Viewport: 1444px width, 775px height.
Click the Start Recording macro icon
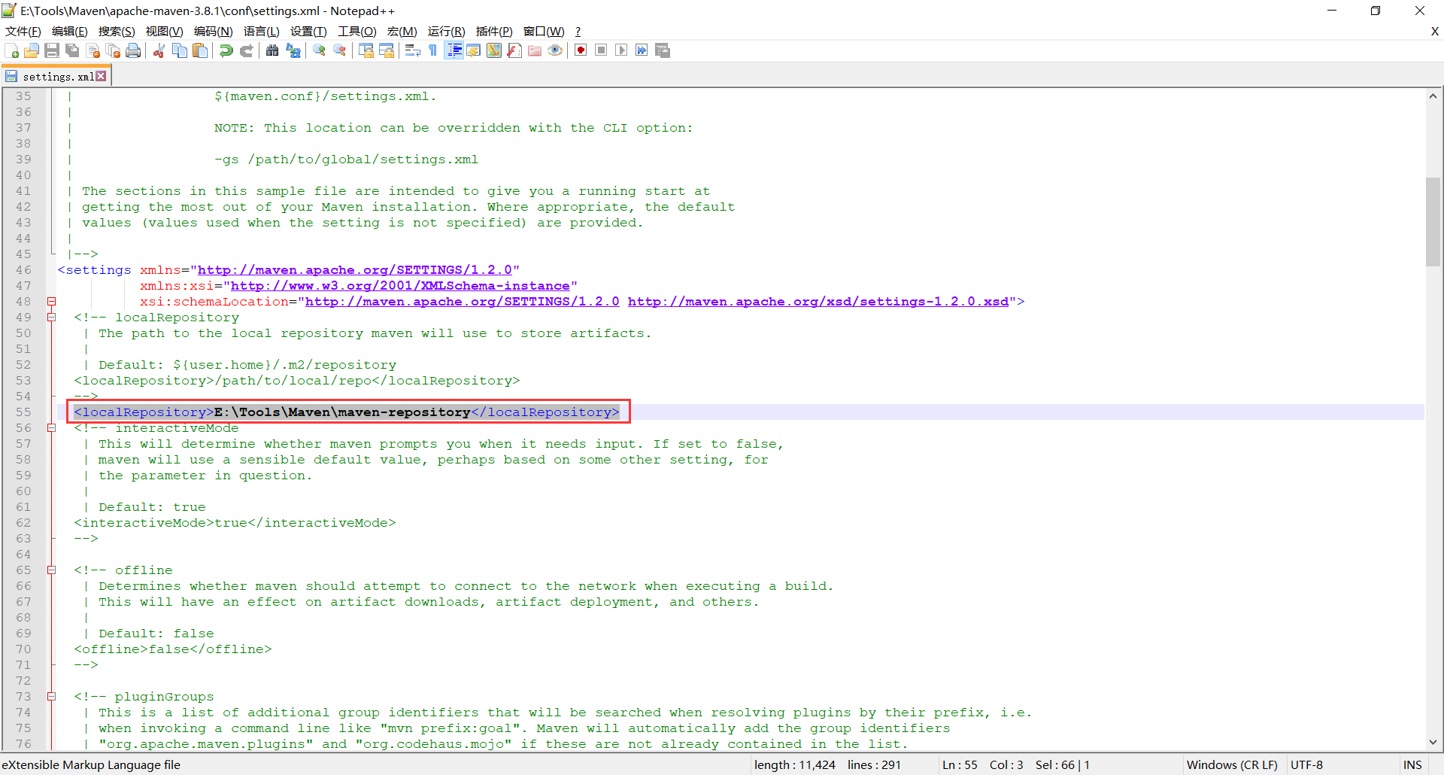point(581,50)
